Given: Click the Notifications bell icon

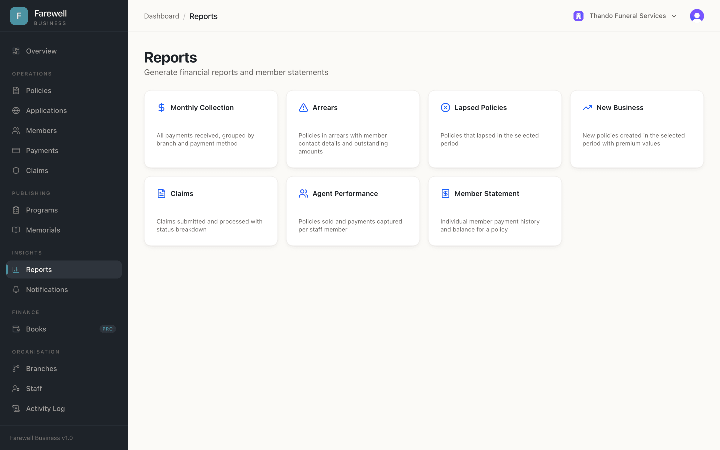Looking at the screenshot, I should pyautogui.click(x=16, y=289).
